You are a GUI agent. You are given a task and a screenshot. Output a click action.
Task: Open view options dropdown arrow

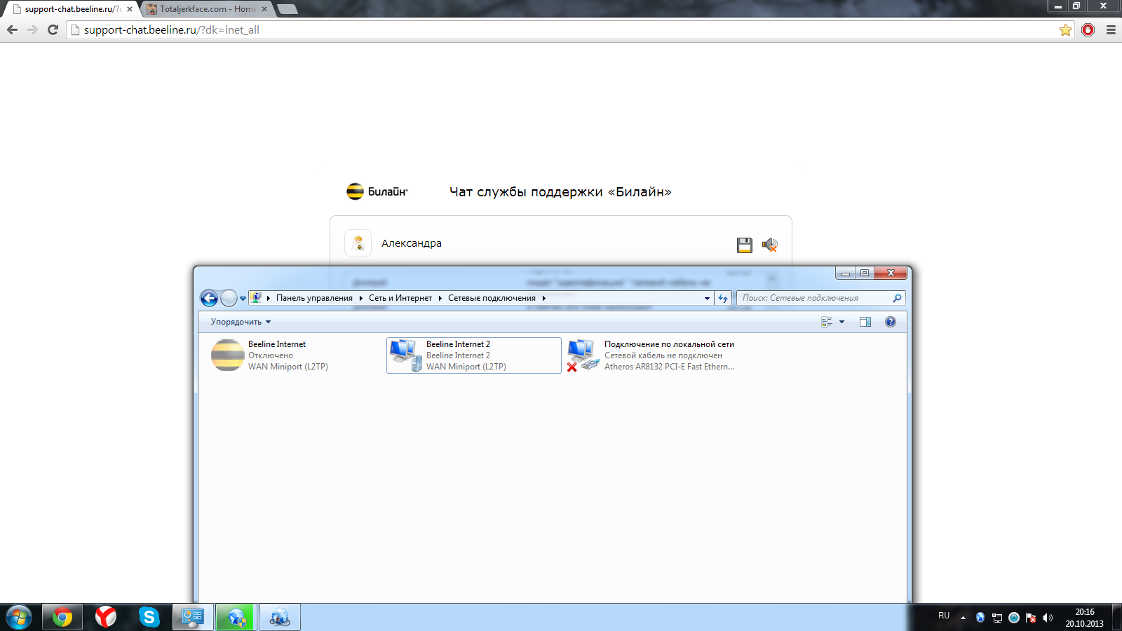(842, 322)
